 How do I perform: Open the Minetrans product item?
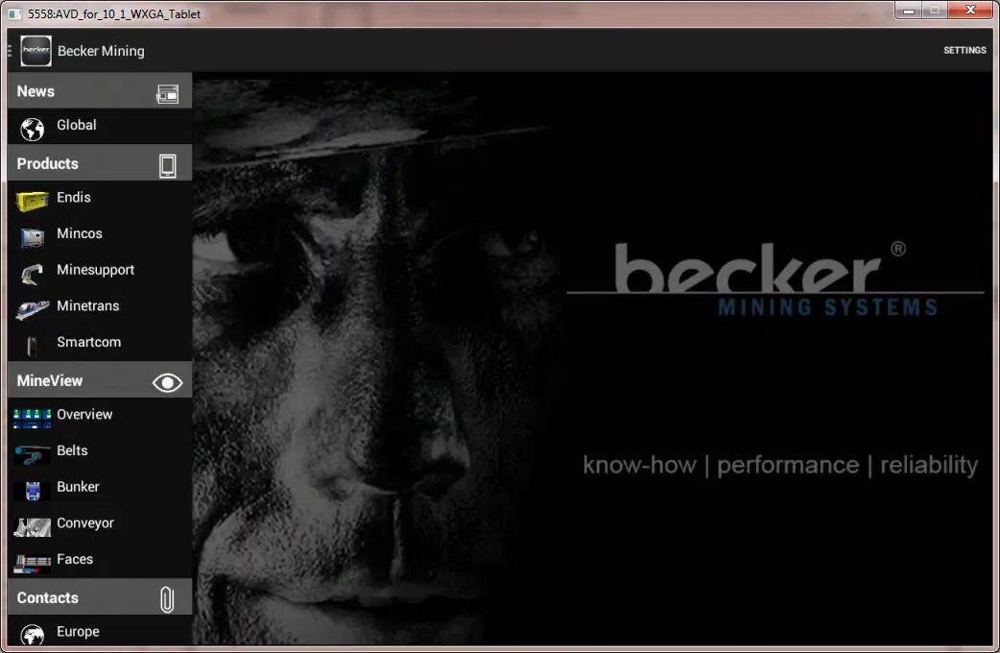coord(87,306)
